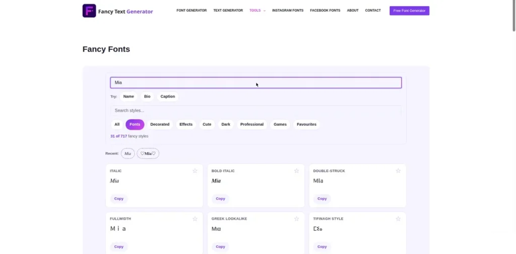This screenshot has width=516, height=254.
Task: Select the Fonts filter tab
Action: [x=135, y=125]
